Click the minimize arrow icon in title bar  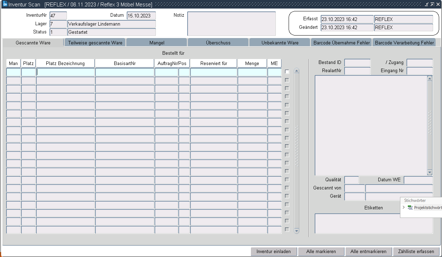point(427,4)
